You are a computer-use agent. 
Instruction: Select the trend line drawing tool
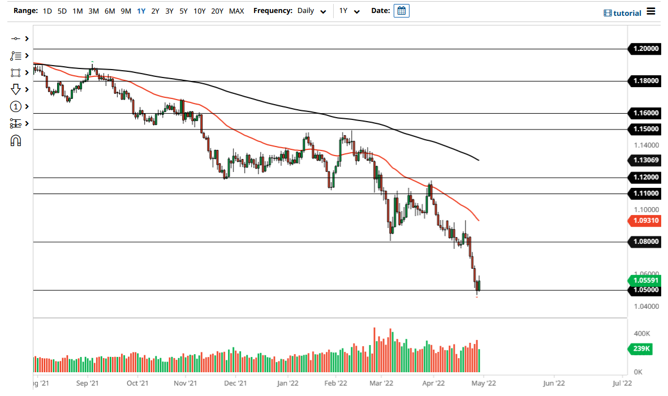point(16,38)
